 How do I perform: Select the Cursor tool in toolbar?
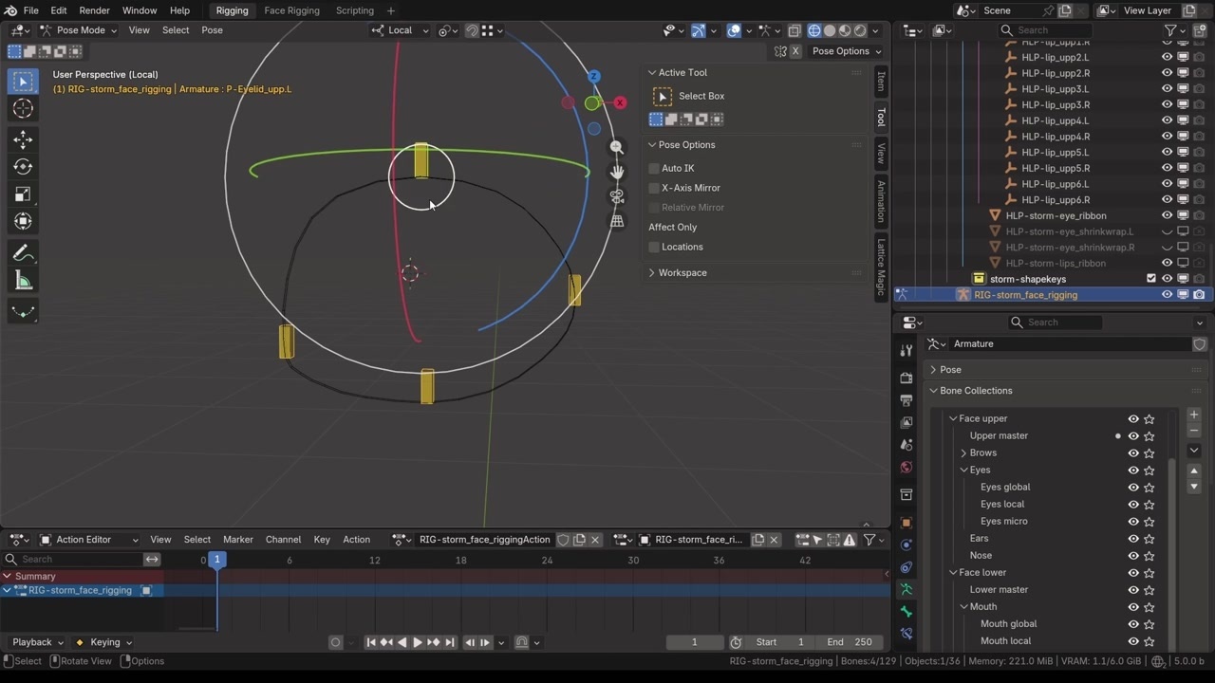tap(23, 109)
